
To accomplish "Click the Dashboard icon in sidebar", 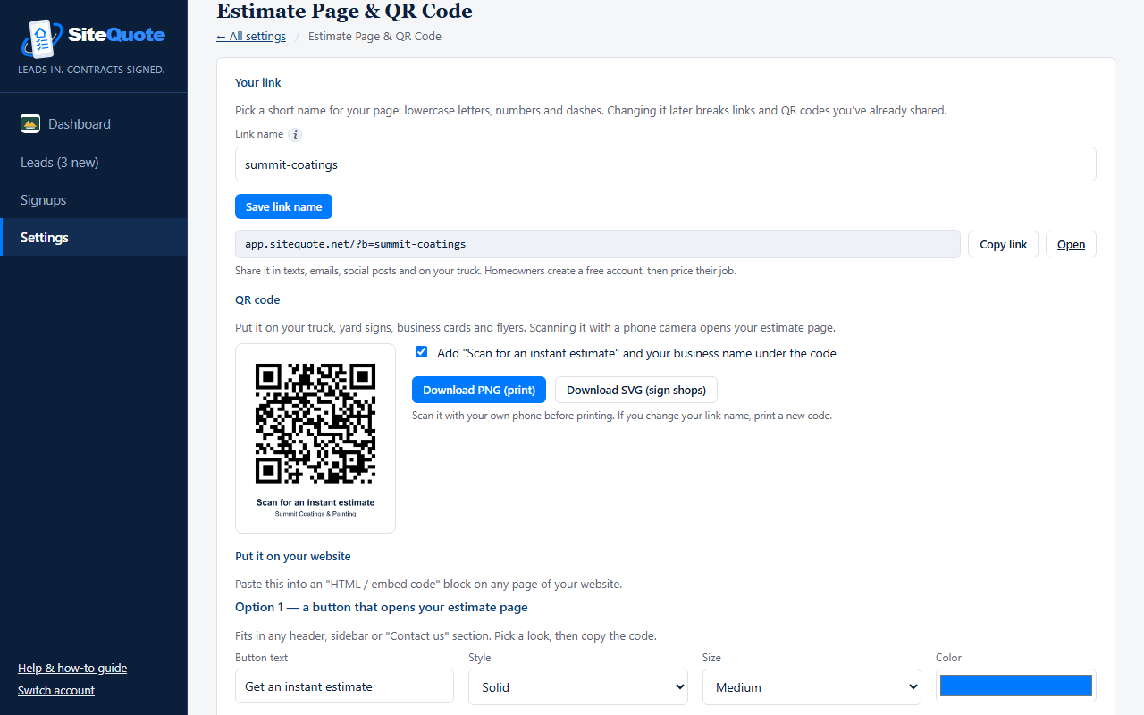I will click(x=30, y=124).
